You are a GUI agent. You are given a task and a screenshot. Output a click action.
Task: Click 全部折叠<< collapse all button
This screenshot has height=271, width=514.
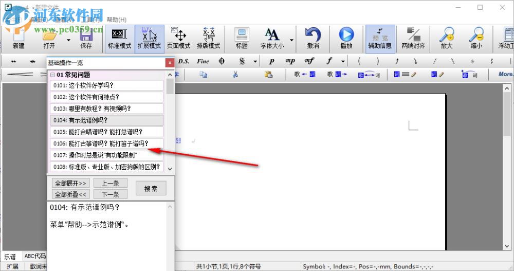[70, 194]
